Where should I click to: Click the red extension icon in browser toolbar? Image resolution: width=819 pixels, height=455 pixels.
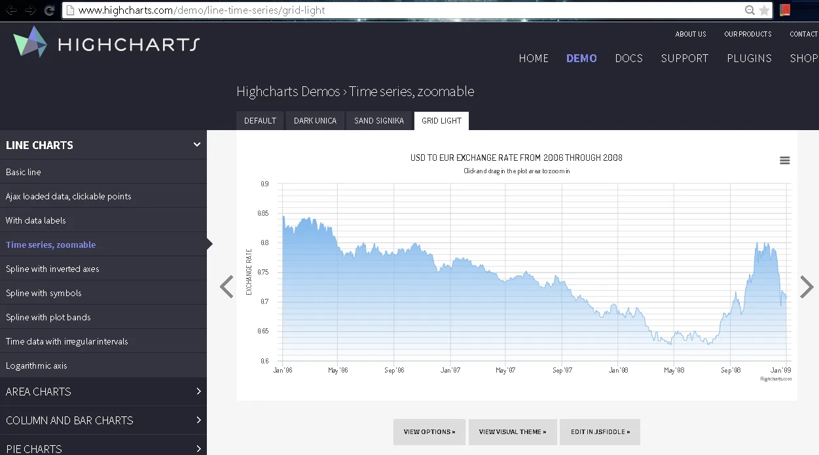(x=785, y=10)
